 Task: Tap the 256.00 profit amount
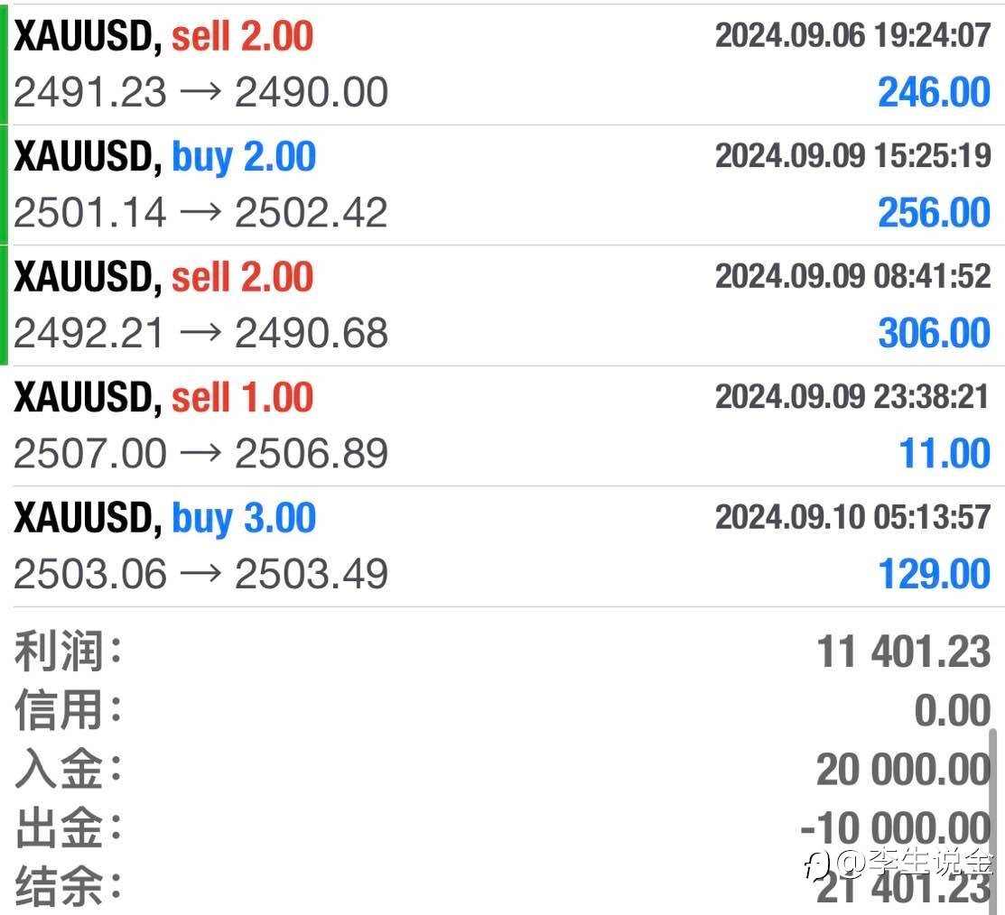click(x=934, y=213)
